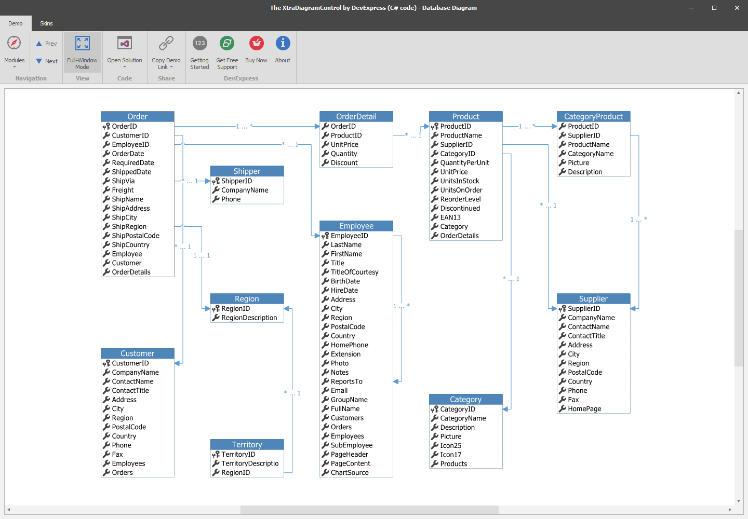This screenshot has height=519, width=748.
Task: Select the Employee table header
Action: point(356,226)
